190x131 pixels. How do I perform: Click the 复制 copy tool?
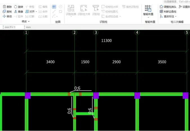(x=7, y=12)
